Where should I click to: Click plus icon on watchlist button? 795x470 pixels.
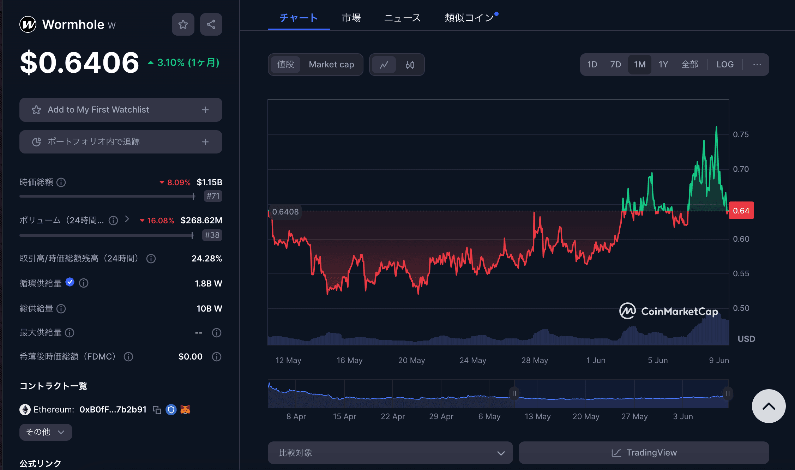click(x=205, y=110)
